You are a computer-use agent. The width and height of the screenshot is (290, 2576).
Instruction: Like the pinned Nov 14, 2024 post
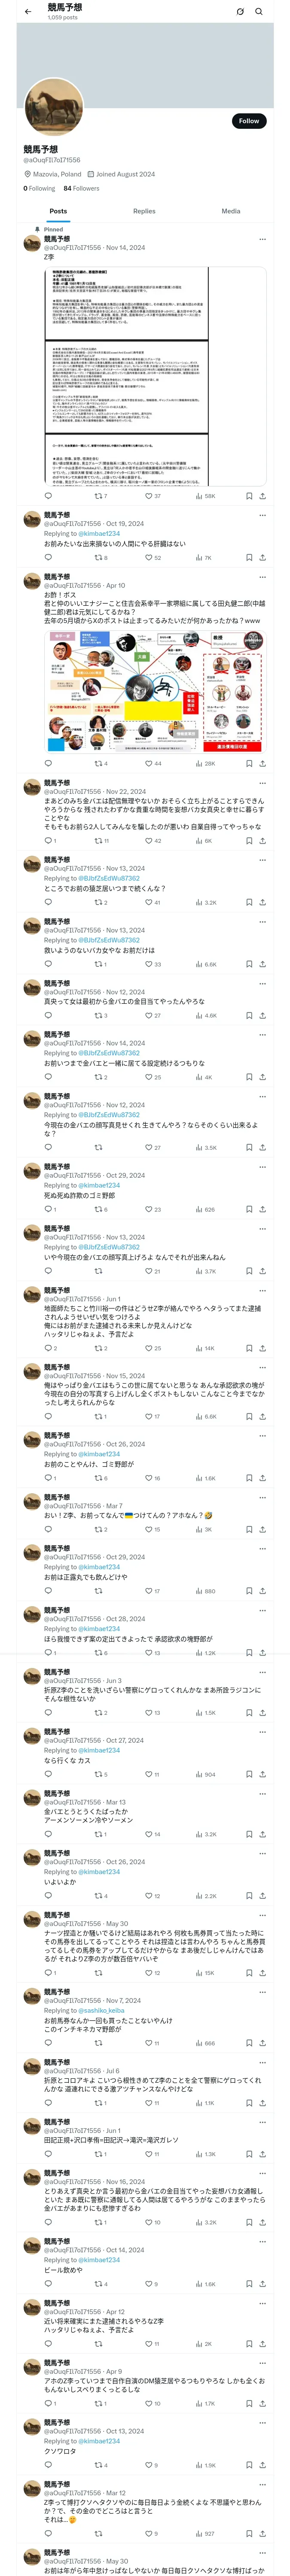(150, 496)
